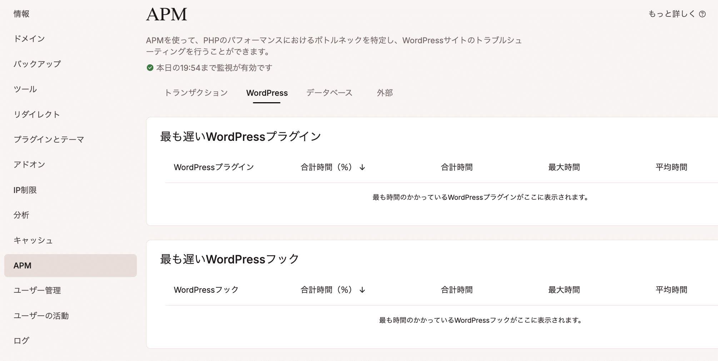This screenshot has width=718, height=361.
Task: Open the 分析 page from the sidebar
Action: click(x=21, y=215)
